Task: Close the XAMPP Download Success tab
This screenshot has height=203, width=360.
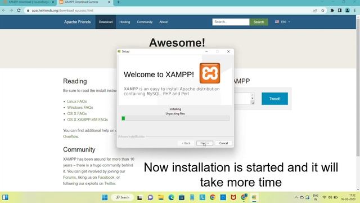Action: point(109,2)
